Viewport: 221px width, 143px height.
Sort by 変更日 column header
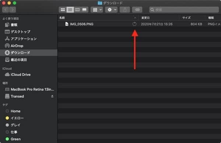[145, 18]
